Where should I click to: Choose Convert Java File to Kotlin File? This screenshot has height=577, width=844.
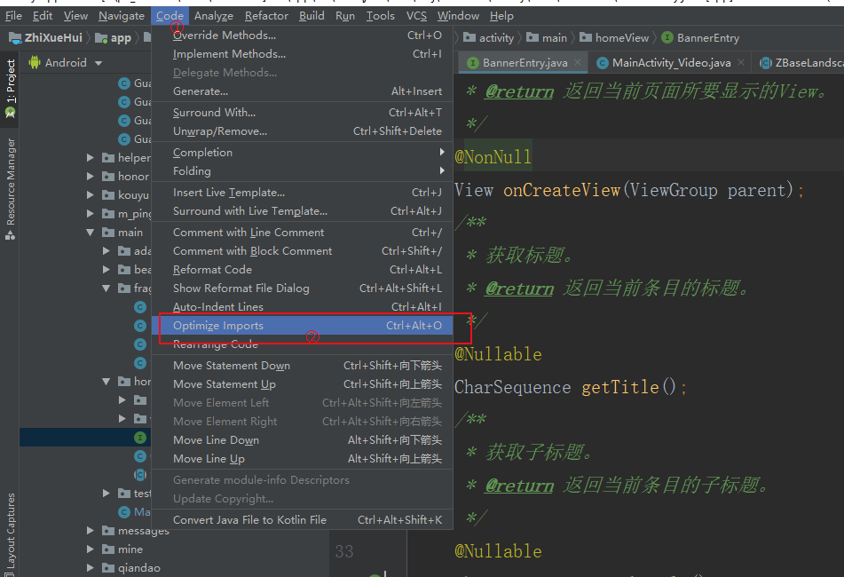[302, 520]
